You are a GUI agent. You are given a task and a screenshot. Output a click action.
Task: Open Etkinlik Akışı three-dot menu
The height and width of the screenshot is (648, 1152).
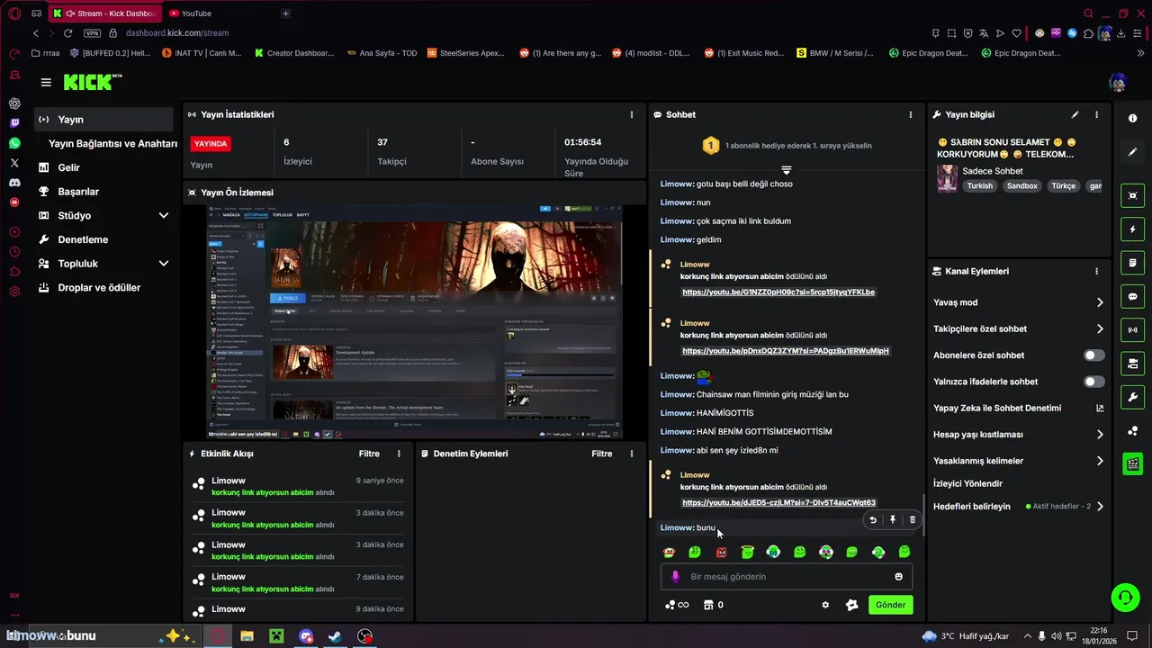click(x=400, y=454)
